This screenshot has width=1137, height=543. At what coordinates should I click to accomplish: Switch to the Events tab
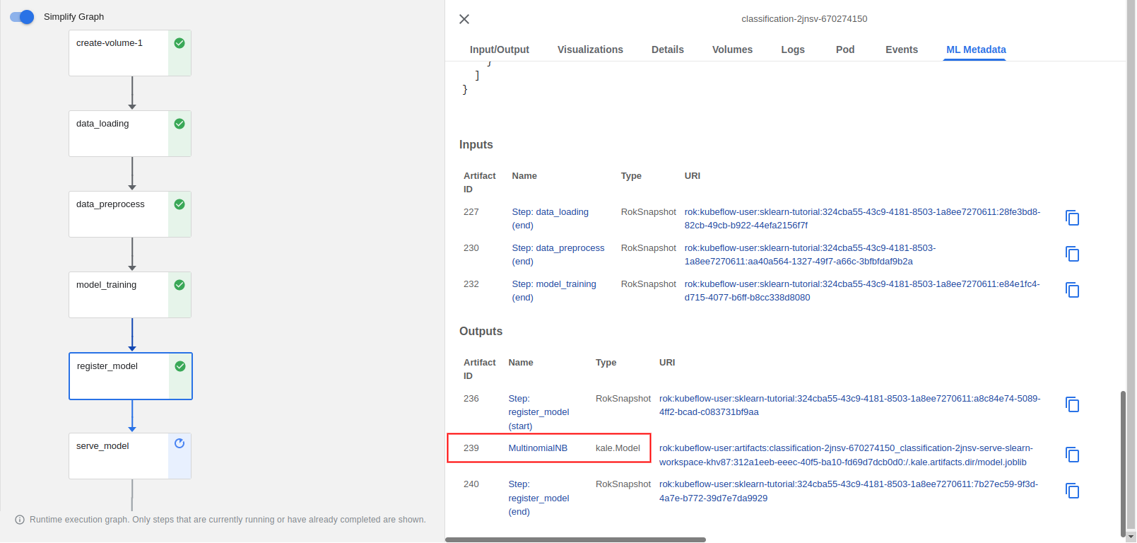point(902,49)
